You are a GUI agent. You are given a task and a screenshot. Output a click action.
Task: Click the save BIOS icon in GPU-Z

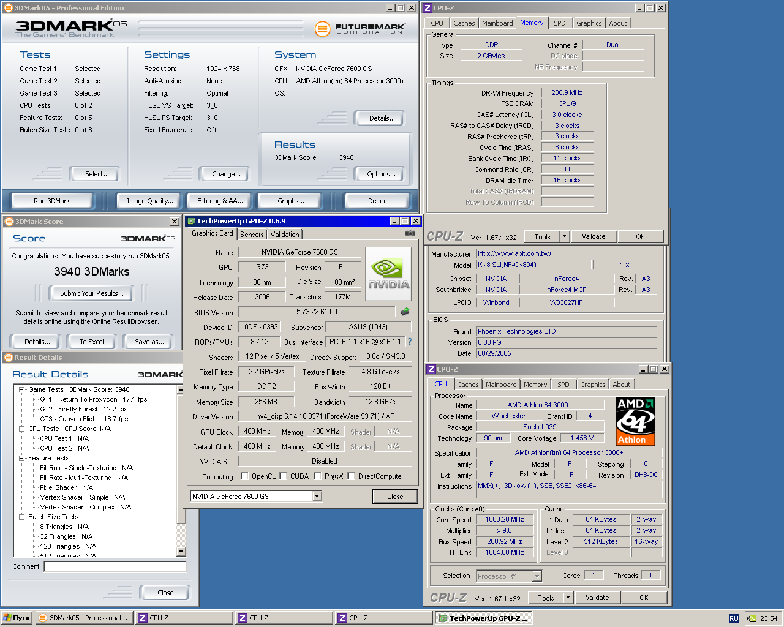(x=405, y=312)
